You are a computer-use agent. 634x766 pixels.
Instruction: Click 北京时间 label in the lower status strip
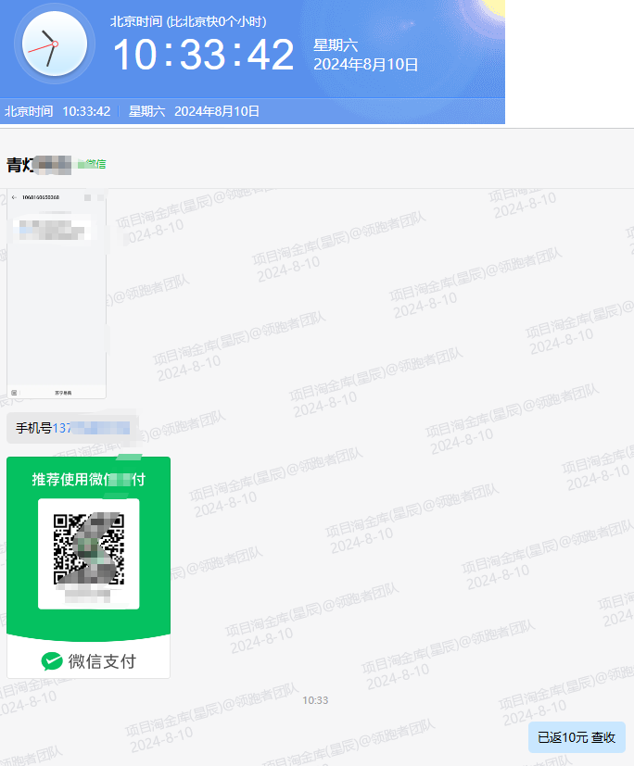point(29,111)
